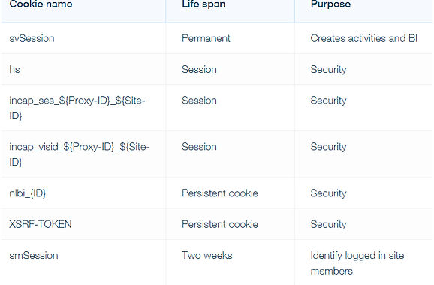434x285 pixels.
Task: Click Creates activities and BI text
Action: 364,38
